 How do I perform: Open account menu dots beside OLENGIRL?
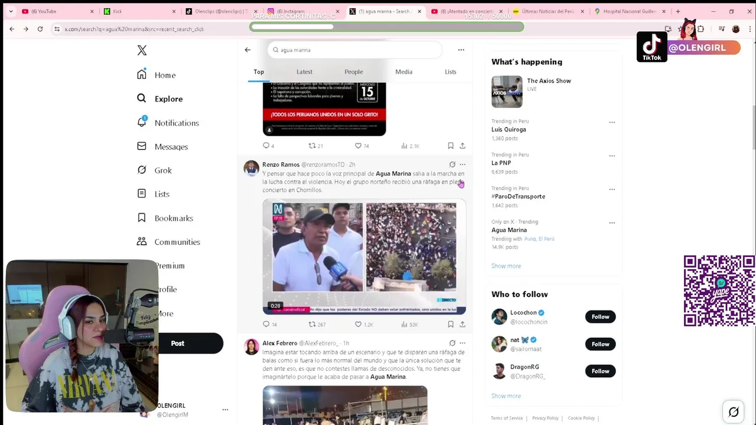click(x=225, y=410)
